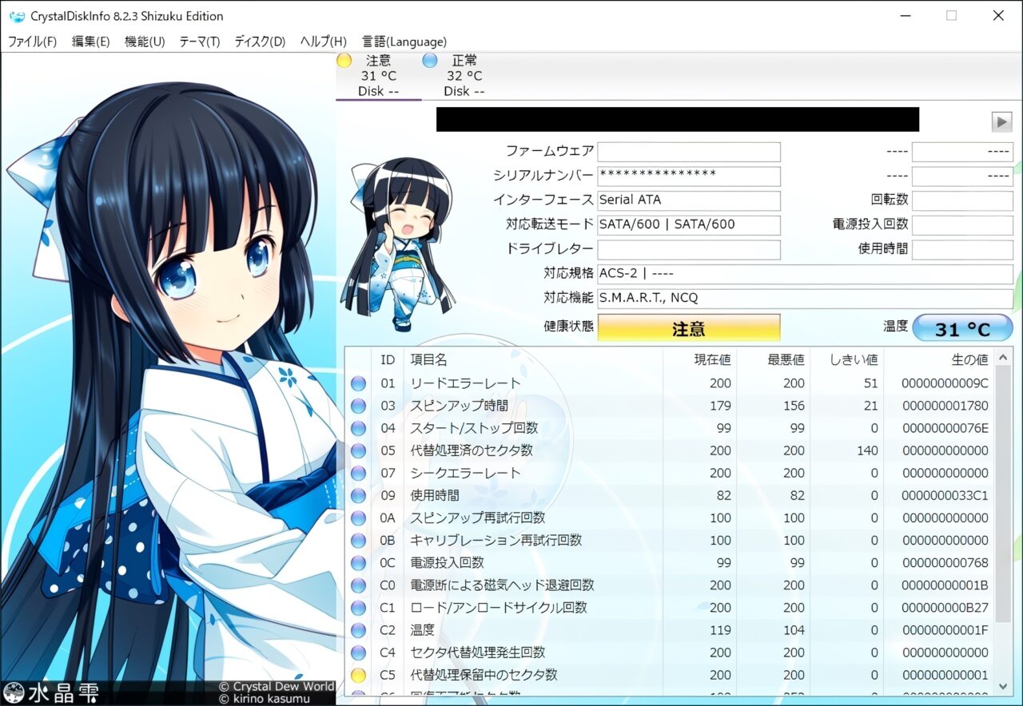Click the yellow 注意 health status button
The image size is (1023, 706).
pyautogui.click(x=688, y=328)
